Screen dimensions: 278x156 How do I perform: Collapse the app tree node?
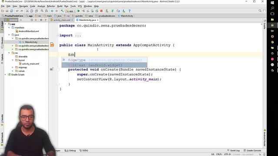[6, 24]
